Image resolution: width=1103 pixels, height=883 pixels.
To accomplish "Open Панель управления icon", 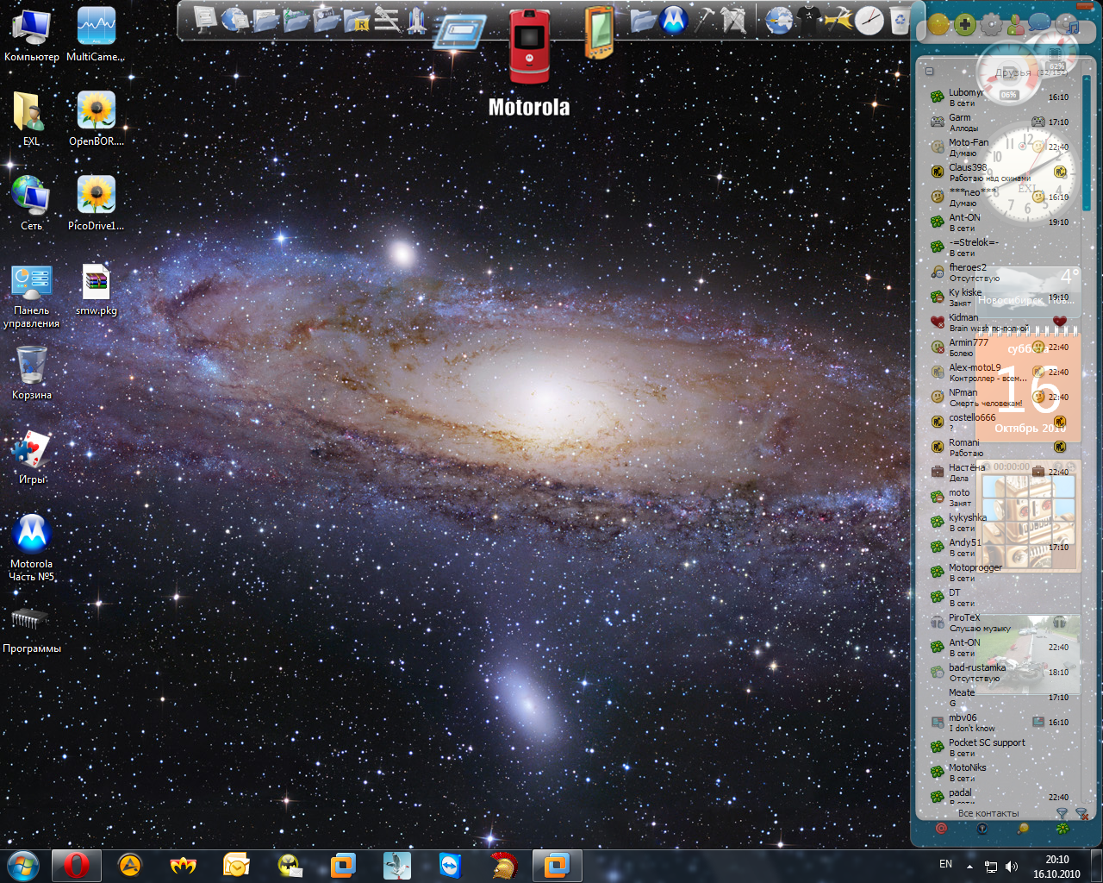I will 32,297.
